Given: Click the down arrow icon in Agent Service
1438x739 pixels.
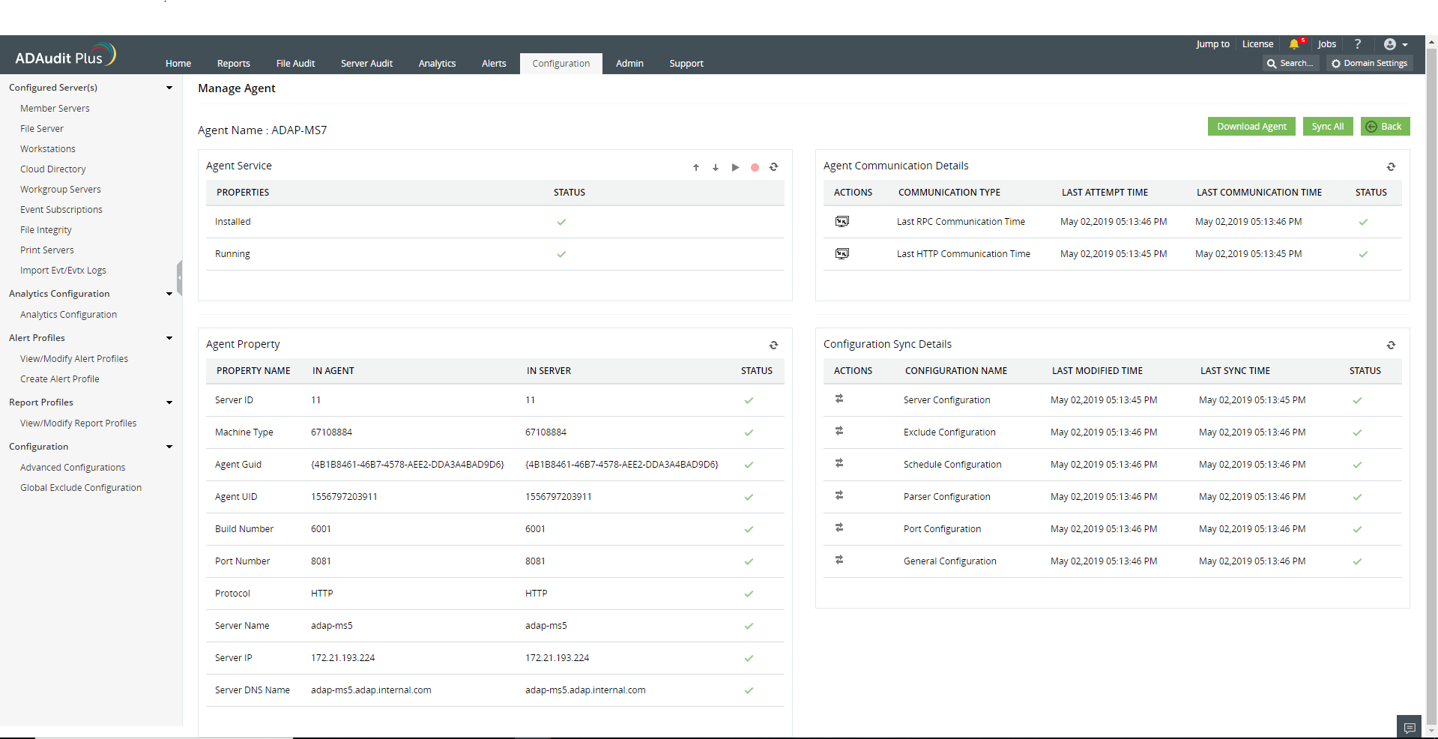Looking at the screenshot, I should click(715, 167).
